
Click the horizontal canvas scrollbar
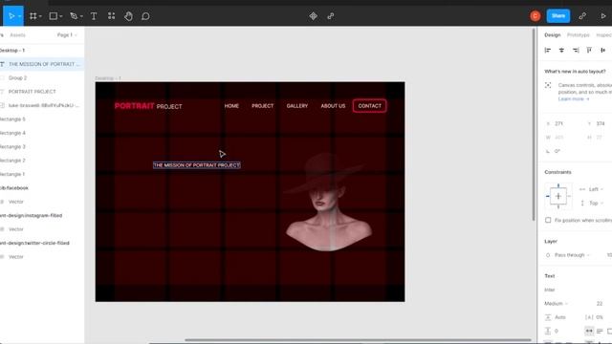[x=358, y=340]
